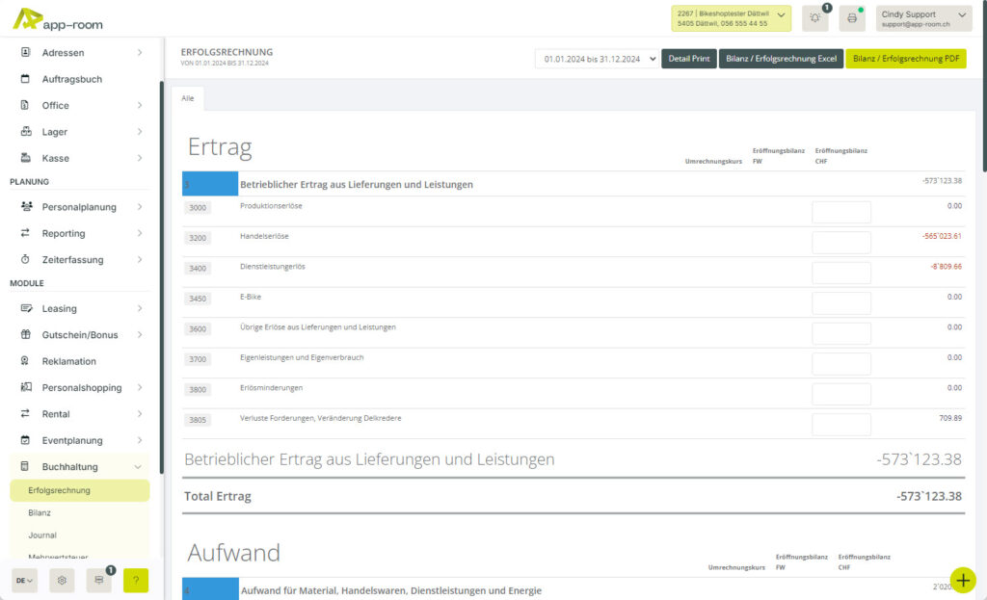Expand the Bikeshoptester Dättwil shop selector
The image size is (987, 600).
(x=781, y=15)
